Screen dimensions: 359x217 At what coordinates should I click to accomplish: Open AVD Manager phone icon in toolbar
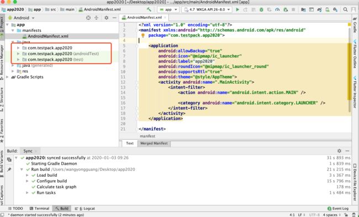click(x=328, y=9)
